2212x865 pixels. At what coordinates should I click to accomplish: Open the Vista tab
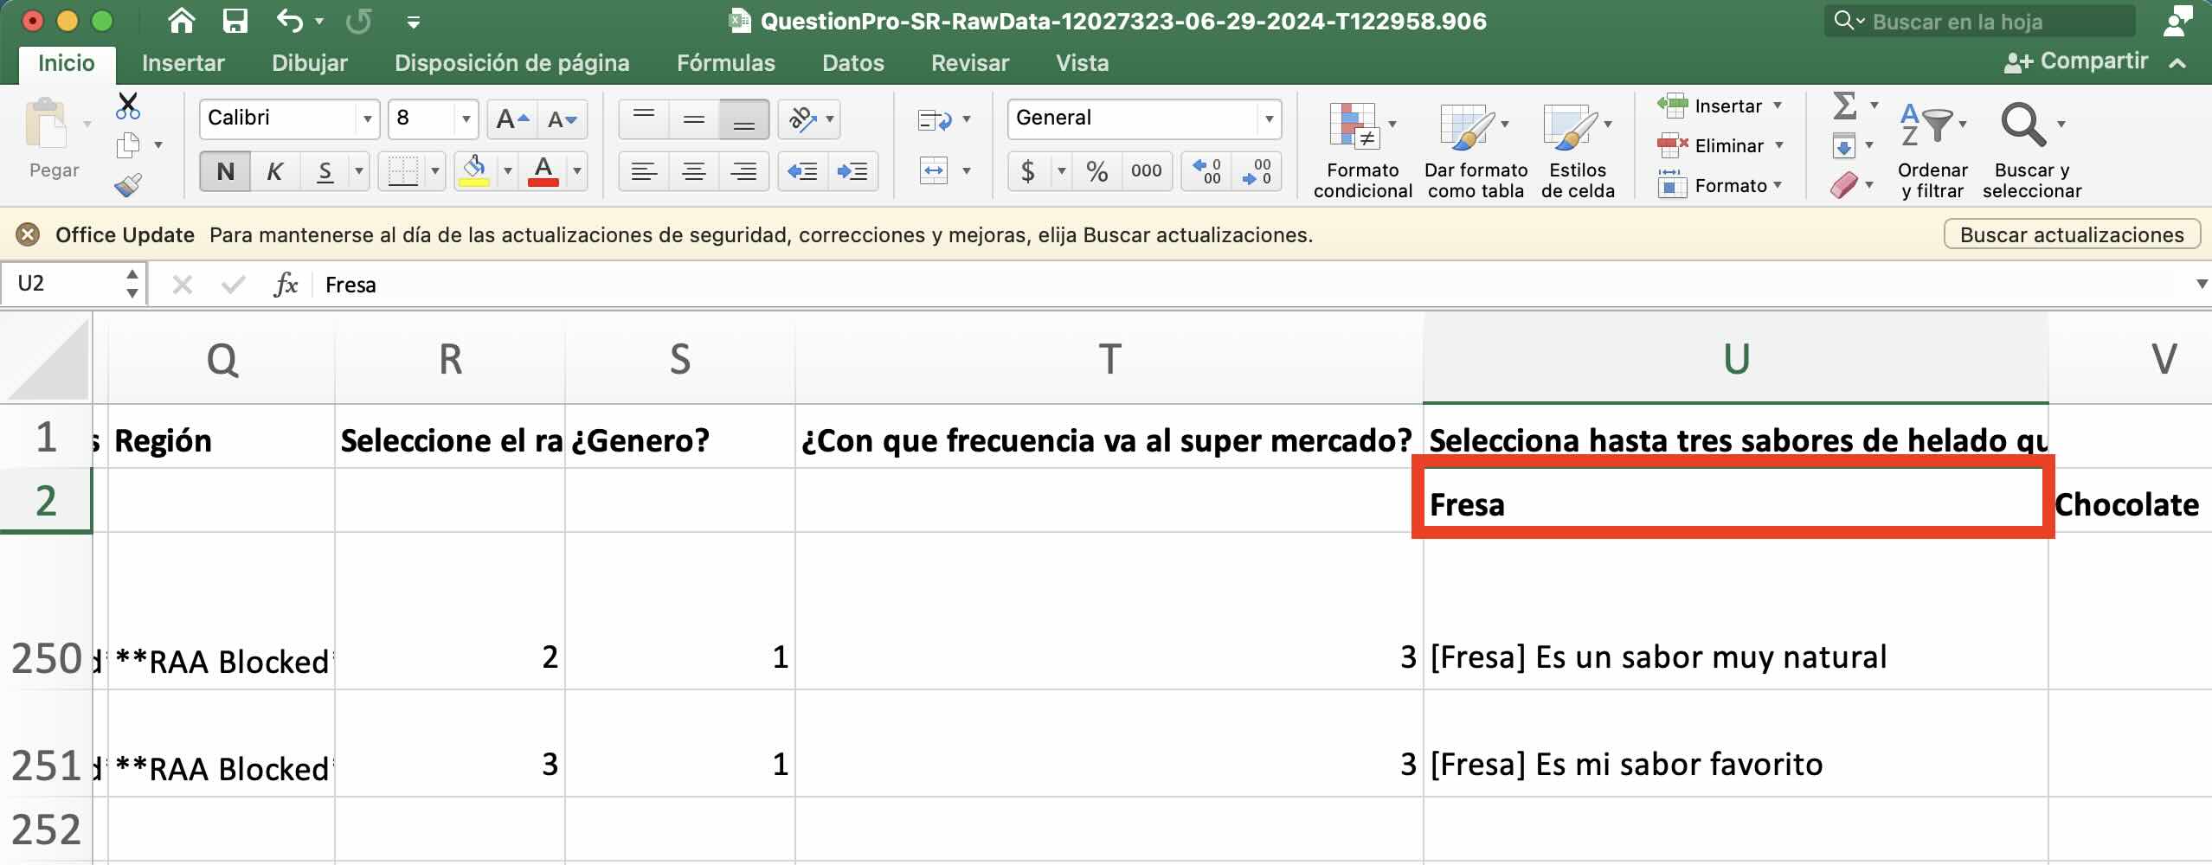(1082, 62)
